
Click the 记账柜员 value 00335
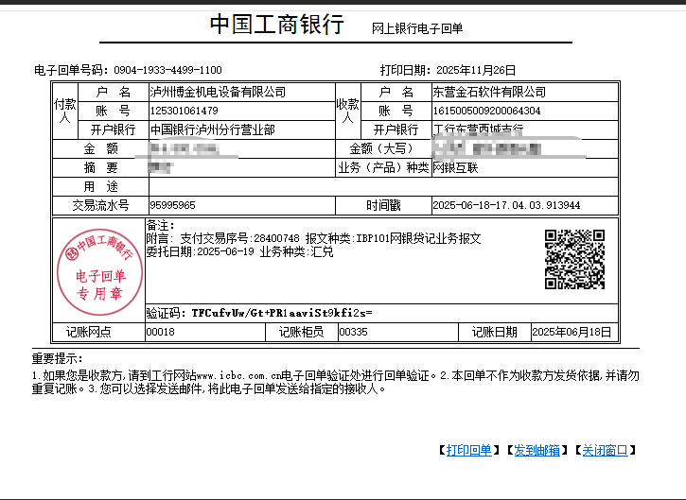click(353, 332)
